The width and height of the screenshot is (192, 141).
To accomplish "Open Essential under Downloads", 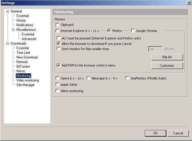I will (x=22, y=48).
